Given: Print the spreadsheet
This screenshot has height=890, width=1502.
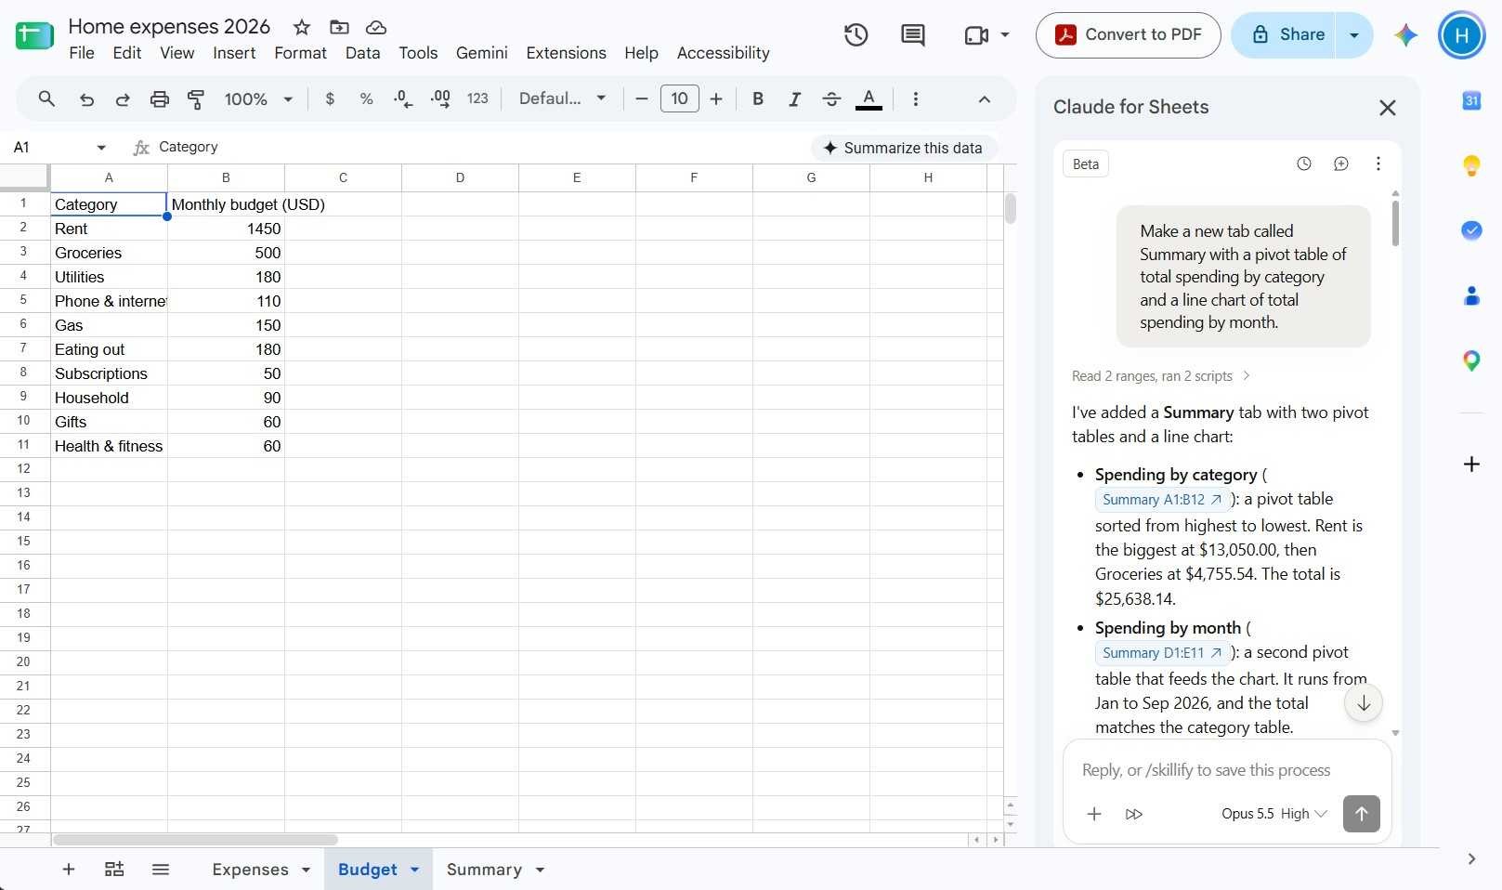Looking at the screenshot, I should pos(160,98).
